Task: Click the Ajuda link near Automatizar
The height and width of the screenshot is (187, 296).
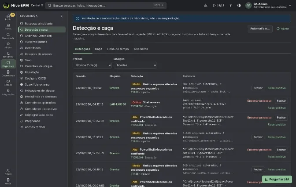Action: [x=283, y=29]
